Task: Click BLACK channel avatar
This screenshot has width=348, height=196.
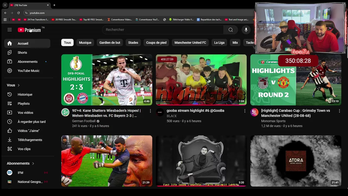Action: pyautogui.click(x=160, y=112)
